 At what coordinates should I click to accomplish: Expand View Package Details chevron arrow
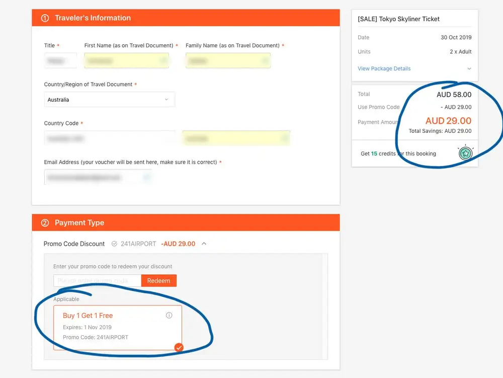coord(469,68)
